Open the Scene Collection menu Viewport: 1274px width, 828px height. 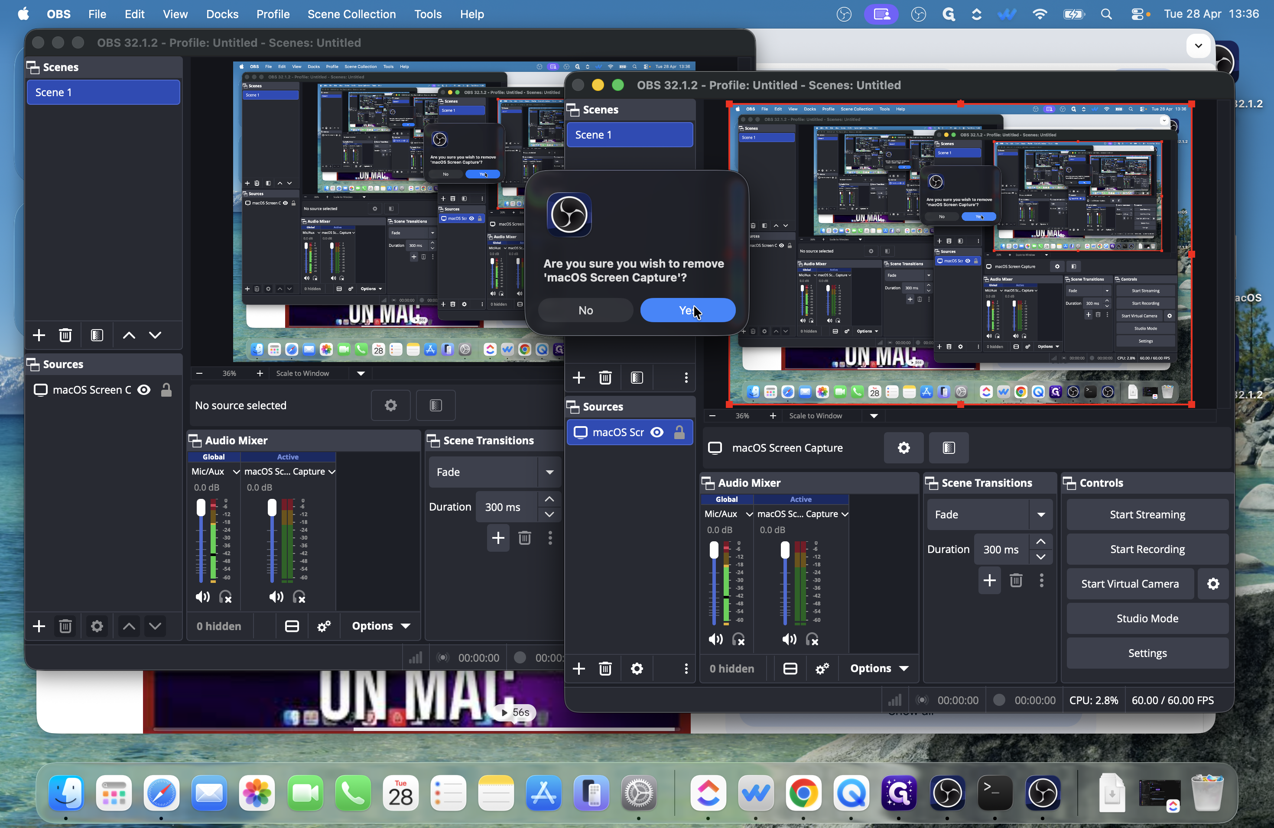click(x=352, y=14)
